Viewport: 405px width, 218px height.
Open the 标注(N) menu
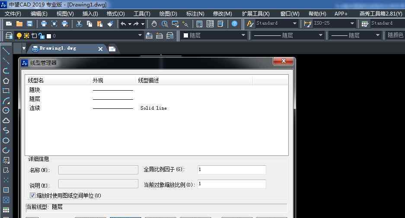[195, 14]
